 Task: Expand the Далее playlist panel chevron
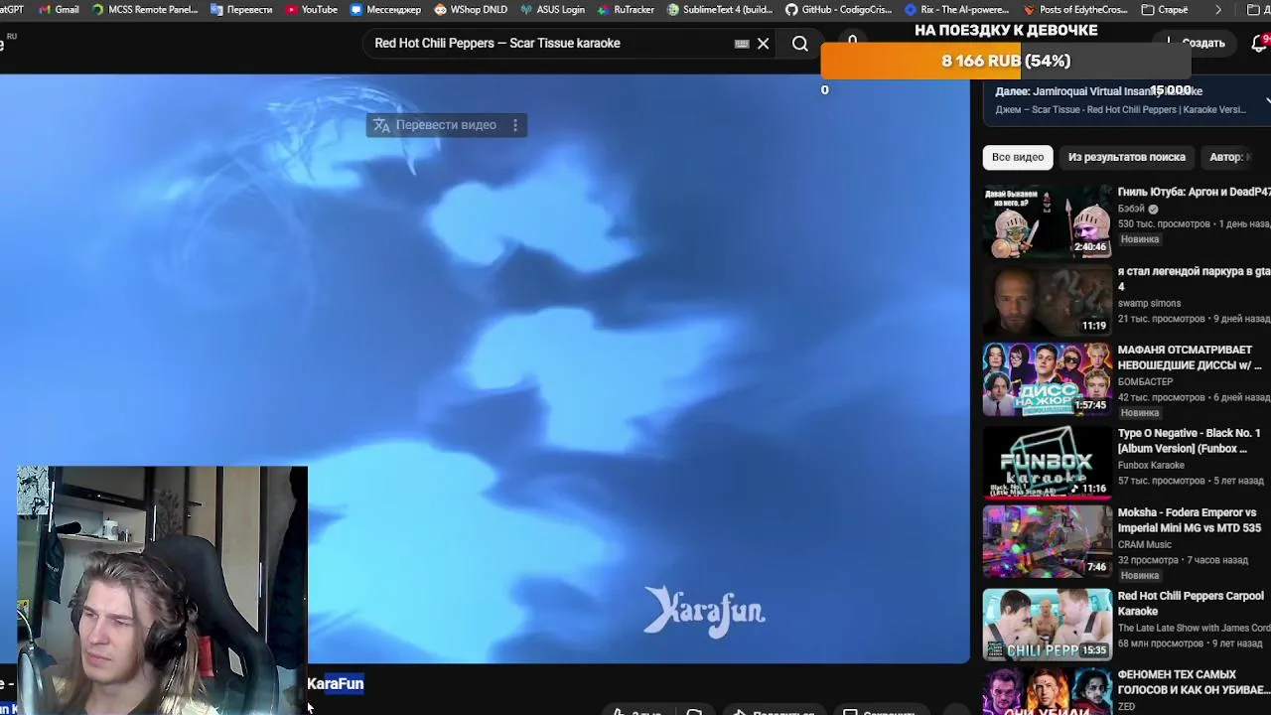point(1266,100)
